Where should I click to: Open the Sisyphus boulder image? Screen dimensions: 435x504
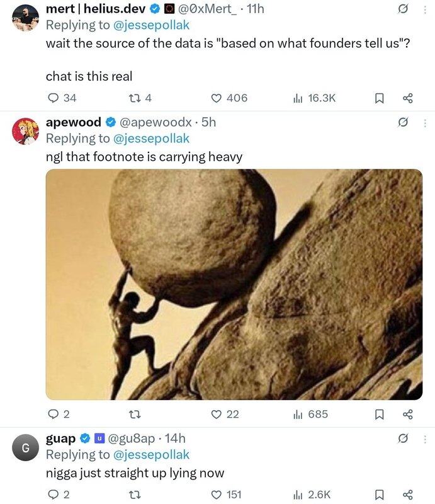point(234,284)
